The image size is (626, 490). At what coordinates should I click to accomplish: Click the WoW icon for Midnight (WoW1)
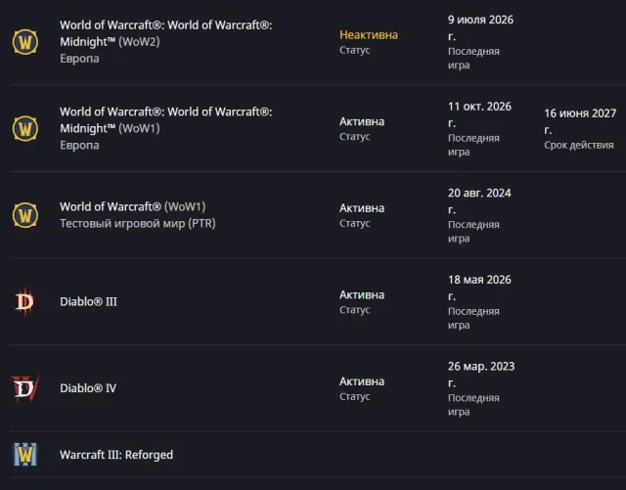(25, 128)
